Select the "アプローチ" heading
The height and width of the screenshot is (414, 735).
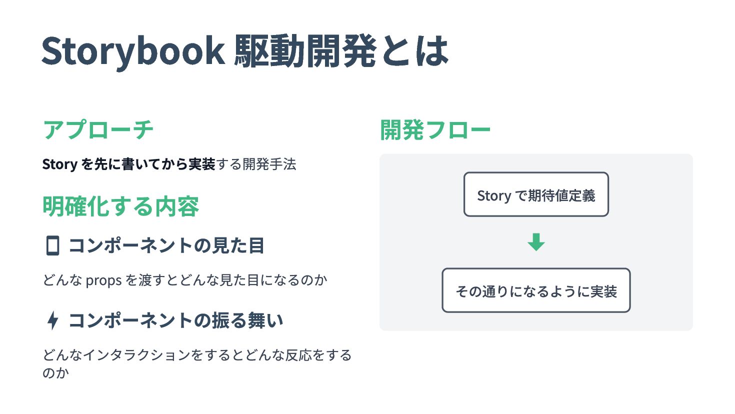coord(98,130)
